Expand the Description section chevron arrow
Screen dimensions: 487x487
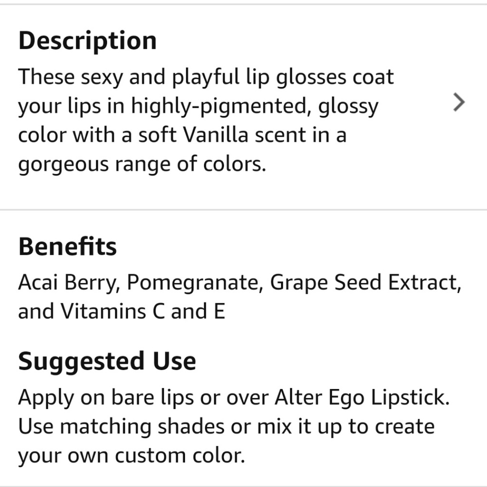point(459,103)
